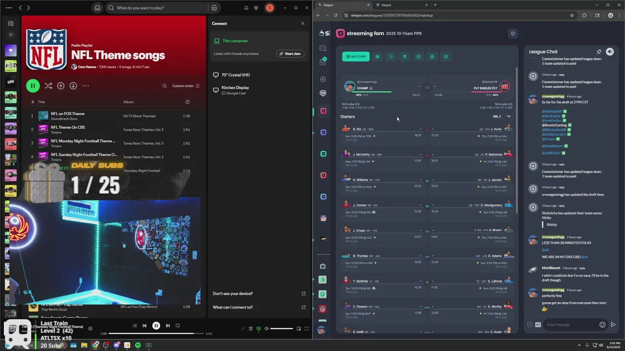Open Spotify miniplayer icon
The width and height of the screenshot is (625, 351).
point(299,329)
